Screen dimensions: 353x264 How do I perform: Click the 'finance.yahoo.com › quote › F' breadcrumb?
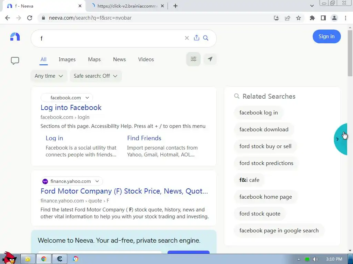click(x=75, y=201)
